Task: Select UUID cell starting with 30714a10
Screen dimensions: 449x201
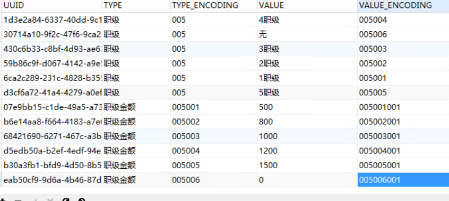Action: 52,34
